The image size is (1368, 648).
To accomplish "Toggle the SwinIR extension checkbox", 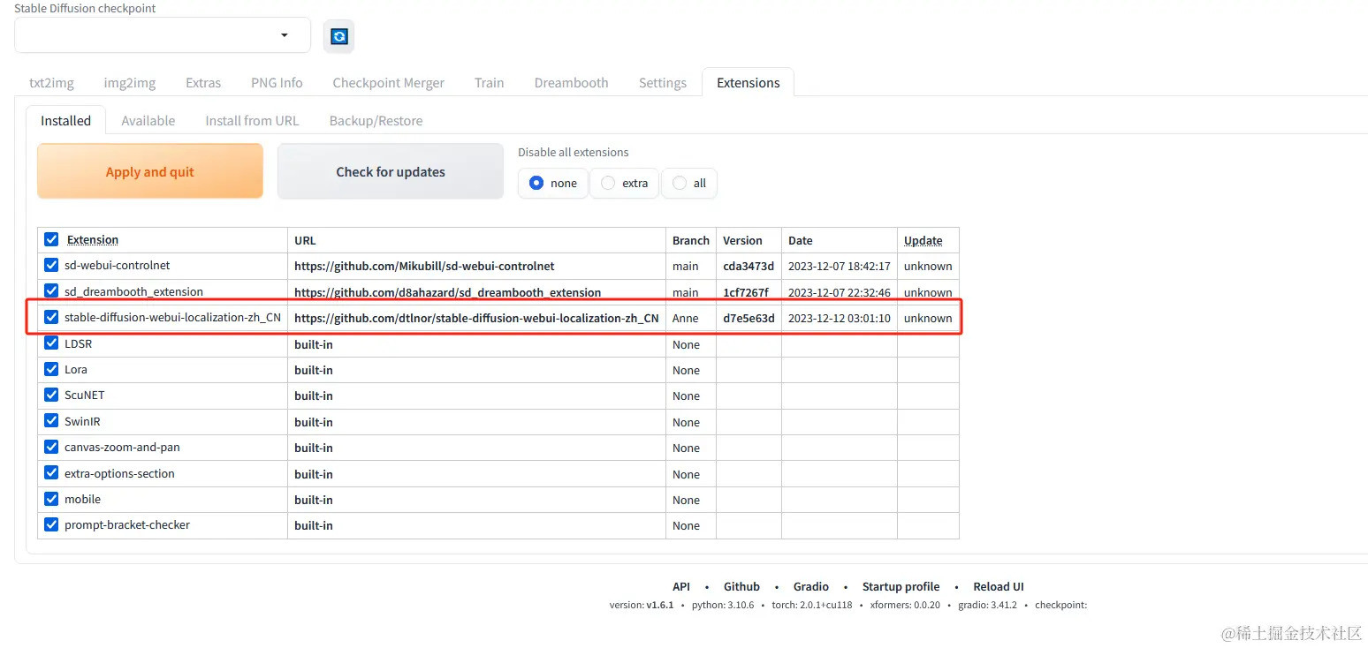I will point(51,421).
